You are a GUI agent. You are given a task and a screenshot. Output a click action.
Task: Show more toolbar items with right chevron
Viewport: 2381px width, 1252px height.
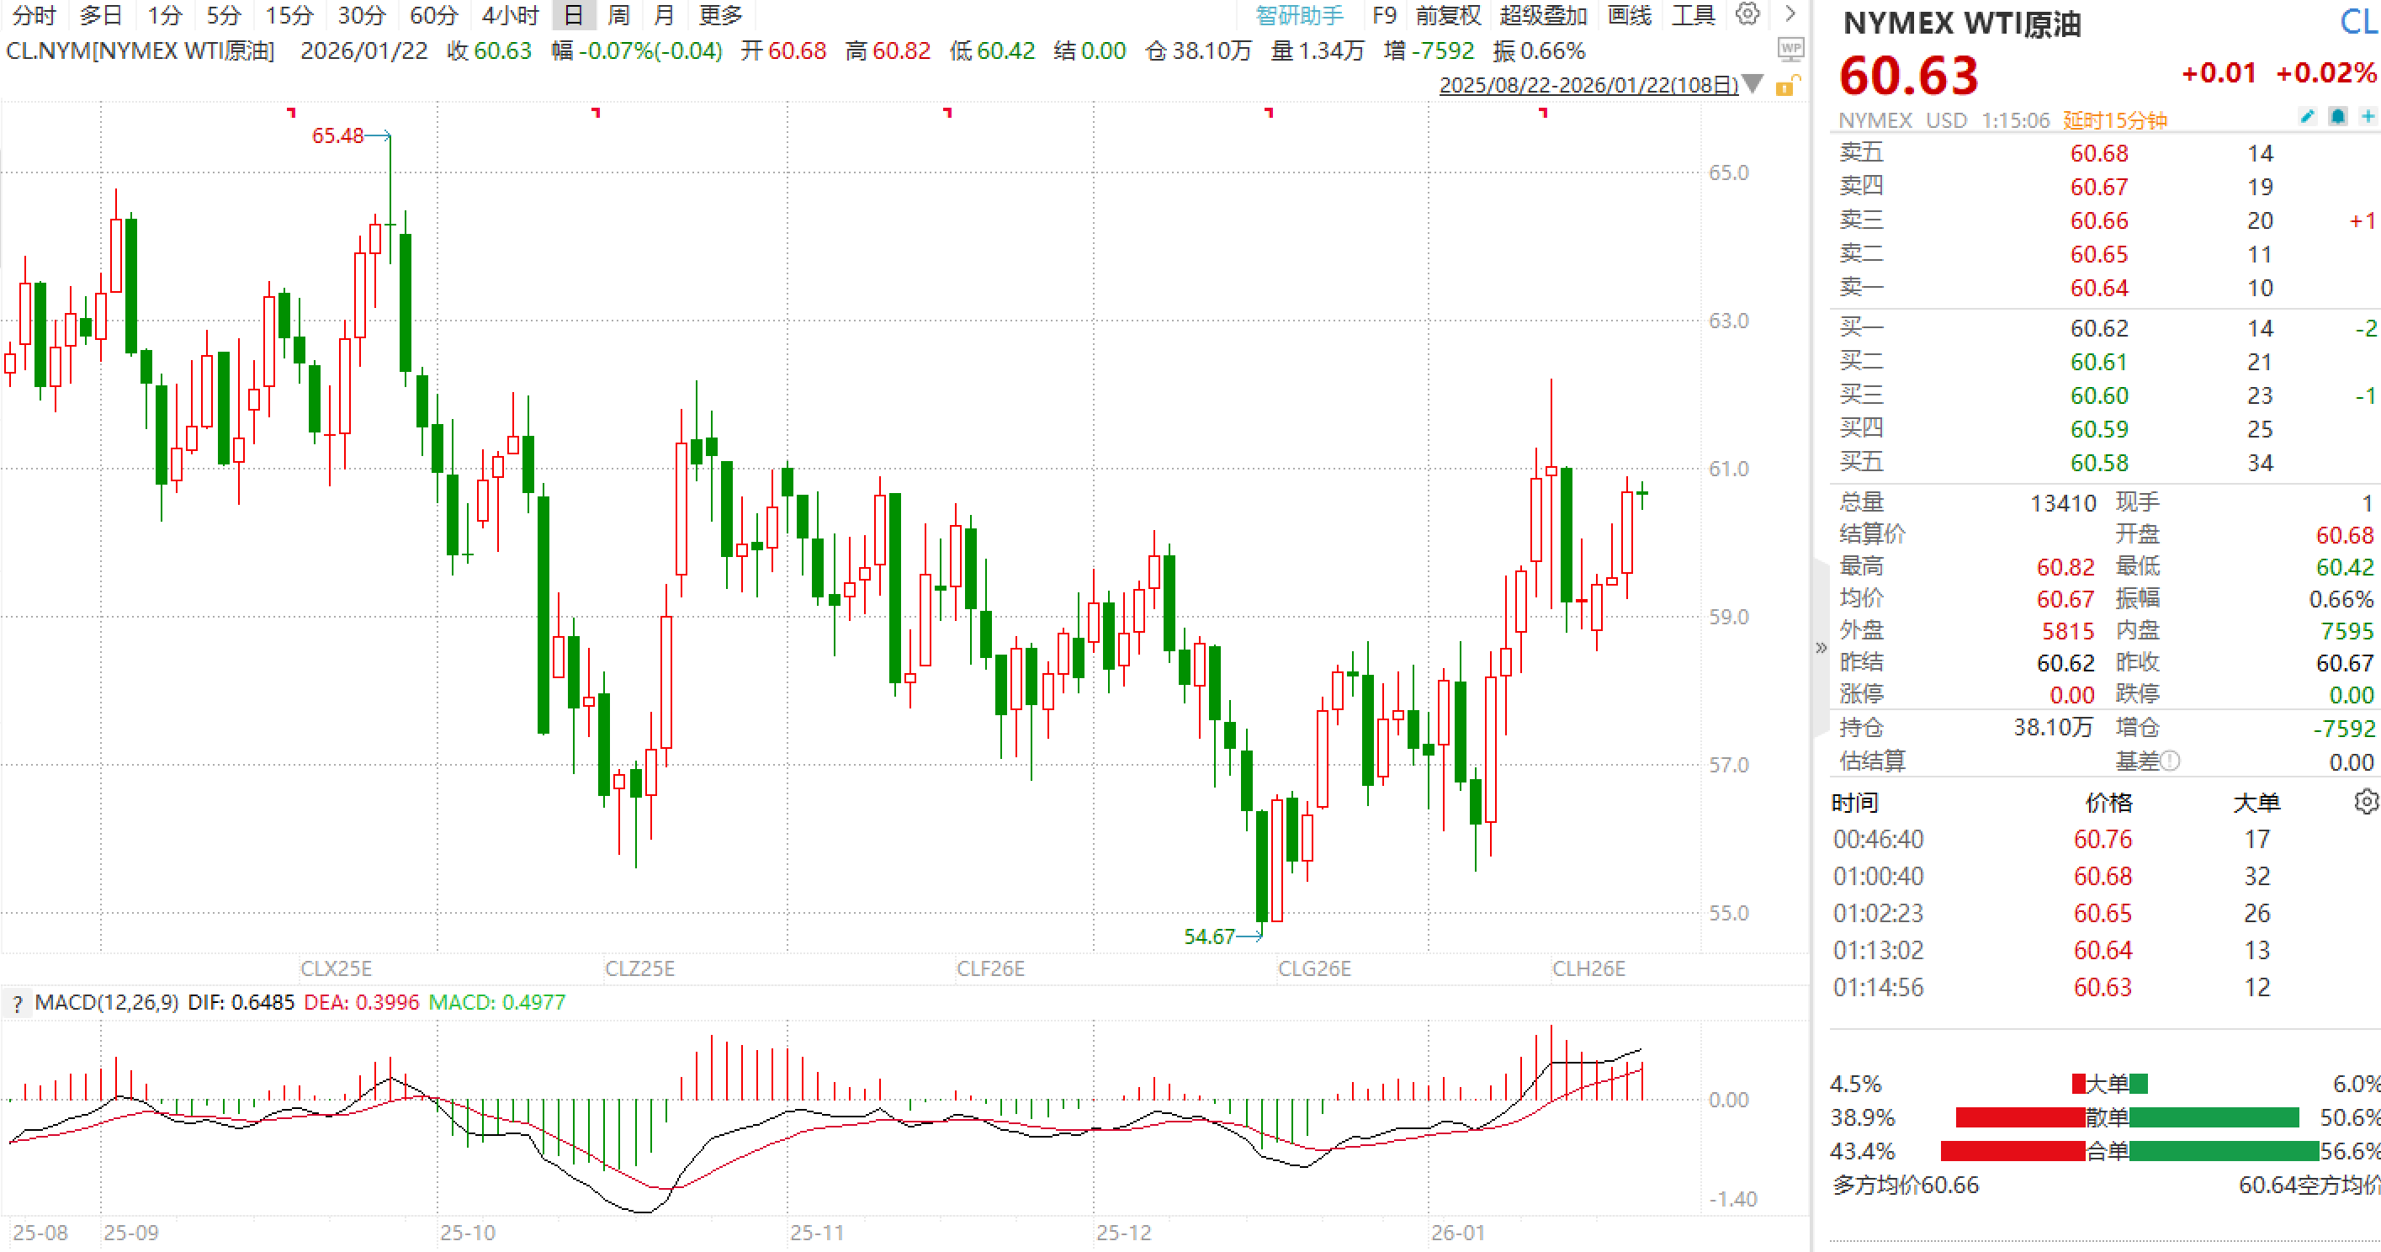pyautogui.click(x=1790, y=13)
